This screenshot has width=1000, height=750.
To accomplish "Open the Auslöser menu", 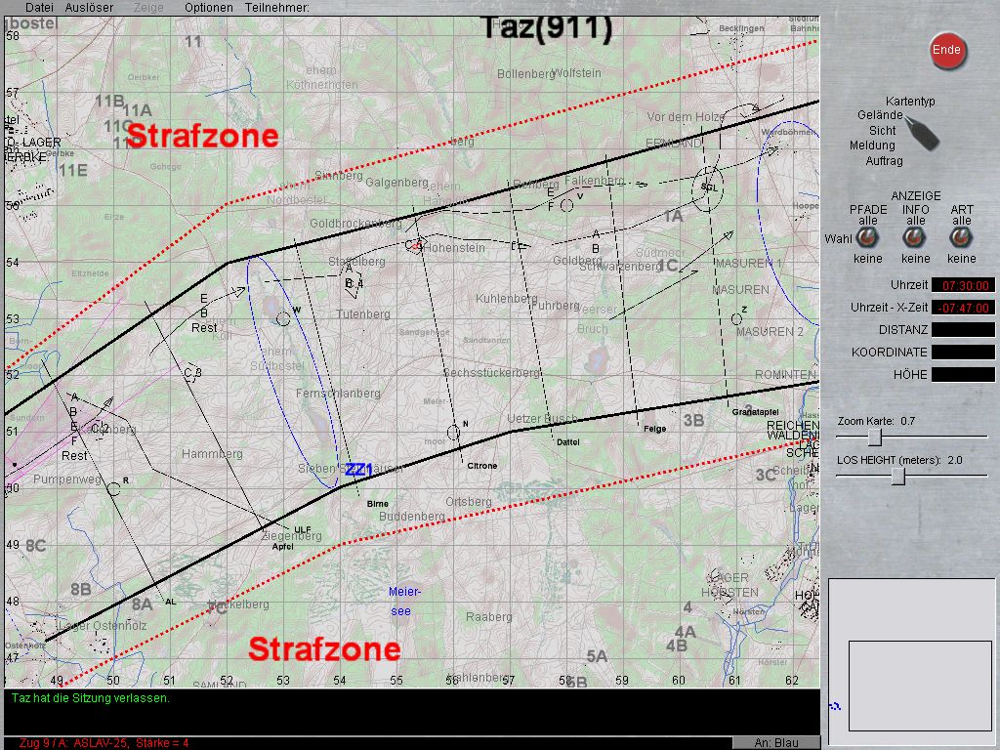I will pyautogui.click(x=89, y=8).
